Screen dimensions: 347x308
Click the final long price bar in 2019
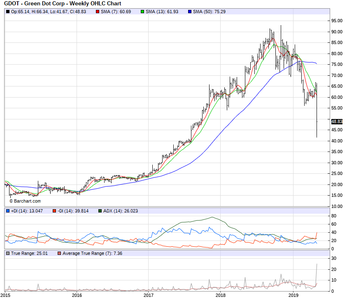tap(317, 110)
